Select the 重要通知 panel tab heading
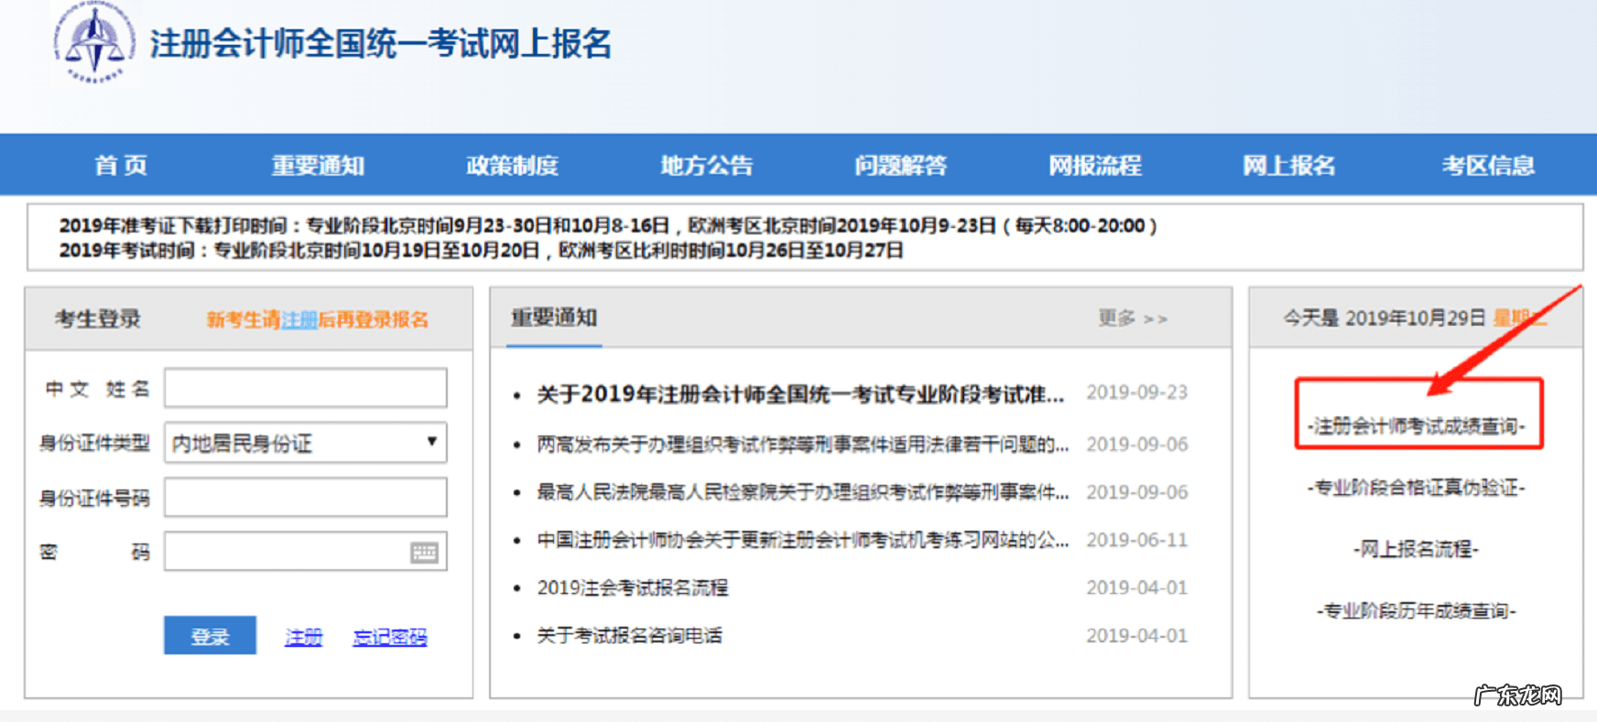The image size is (1597, 722). click(554, 318)
